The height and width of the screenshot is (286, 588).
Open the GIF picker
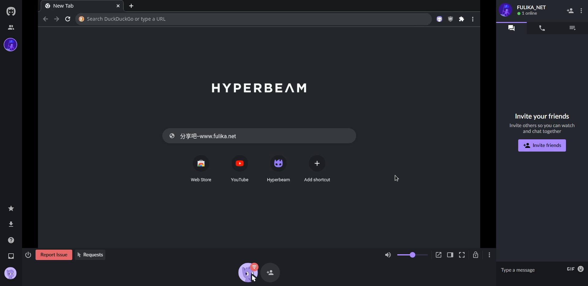(x=571, y=269)
